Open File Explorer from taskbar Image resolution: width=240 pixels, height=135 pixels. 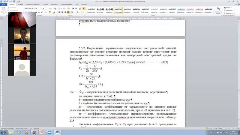click(x=11, y=132)
